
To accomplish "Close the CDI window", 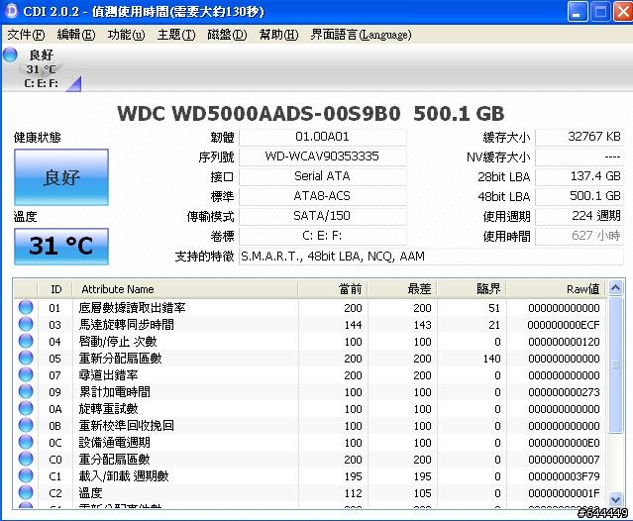I will pos(623,11).
